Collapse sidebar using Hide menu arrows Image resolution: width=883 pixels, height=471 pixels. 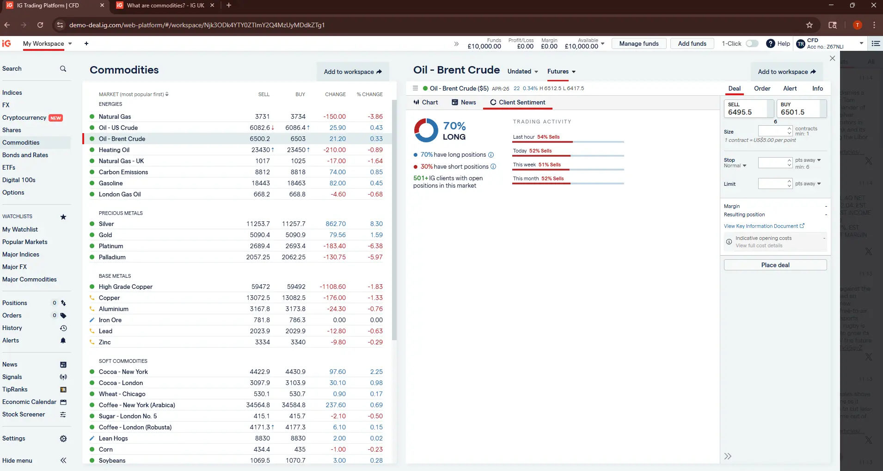63,460
